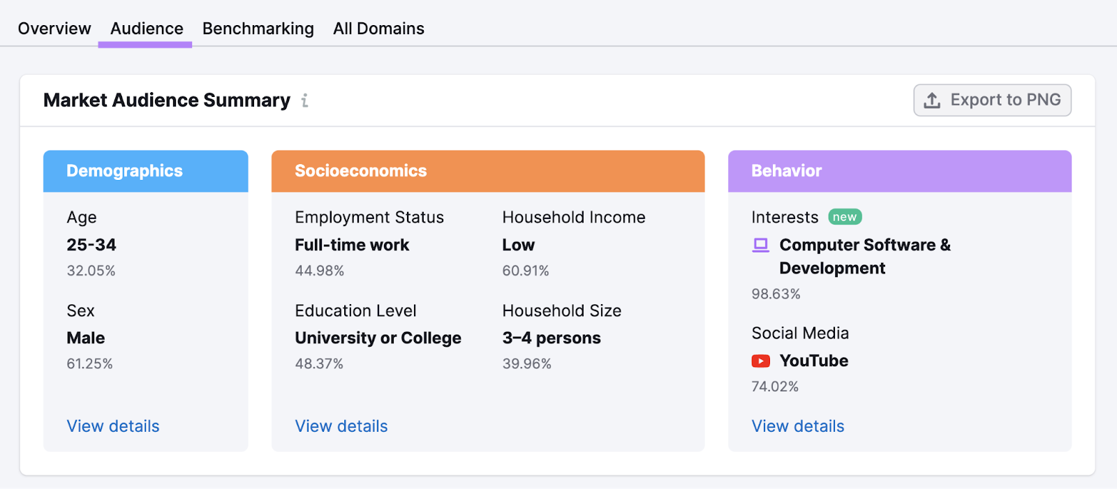Click the Social Media label
Image resolution: width=1117 pixels, height=489 pixels.
(x=801, y=333)
